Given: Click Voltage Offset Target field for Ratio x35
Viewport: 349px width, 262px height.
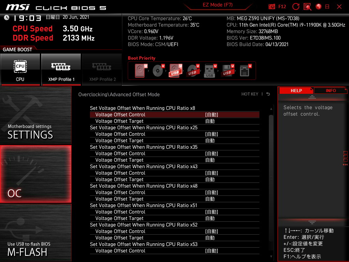Looking at the screenshot, I should pos(174,160).
